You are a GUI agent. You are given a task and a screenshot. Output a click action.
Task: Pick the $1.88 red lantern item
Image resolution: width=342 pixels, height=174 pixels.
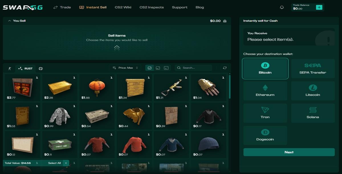coord(97,88)
